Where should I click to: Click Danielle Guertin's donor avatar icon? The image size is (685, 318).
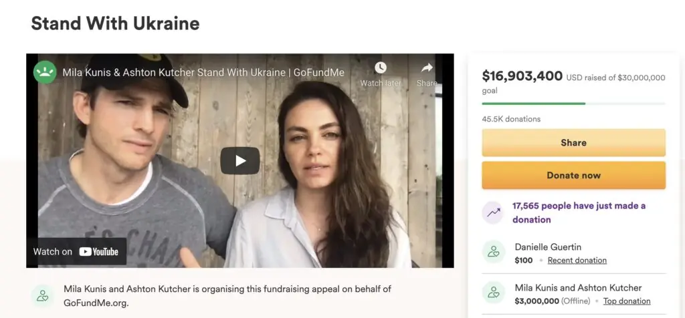(x=494, y=253)
